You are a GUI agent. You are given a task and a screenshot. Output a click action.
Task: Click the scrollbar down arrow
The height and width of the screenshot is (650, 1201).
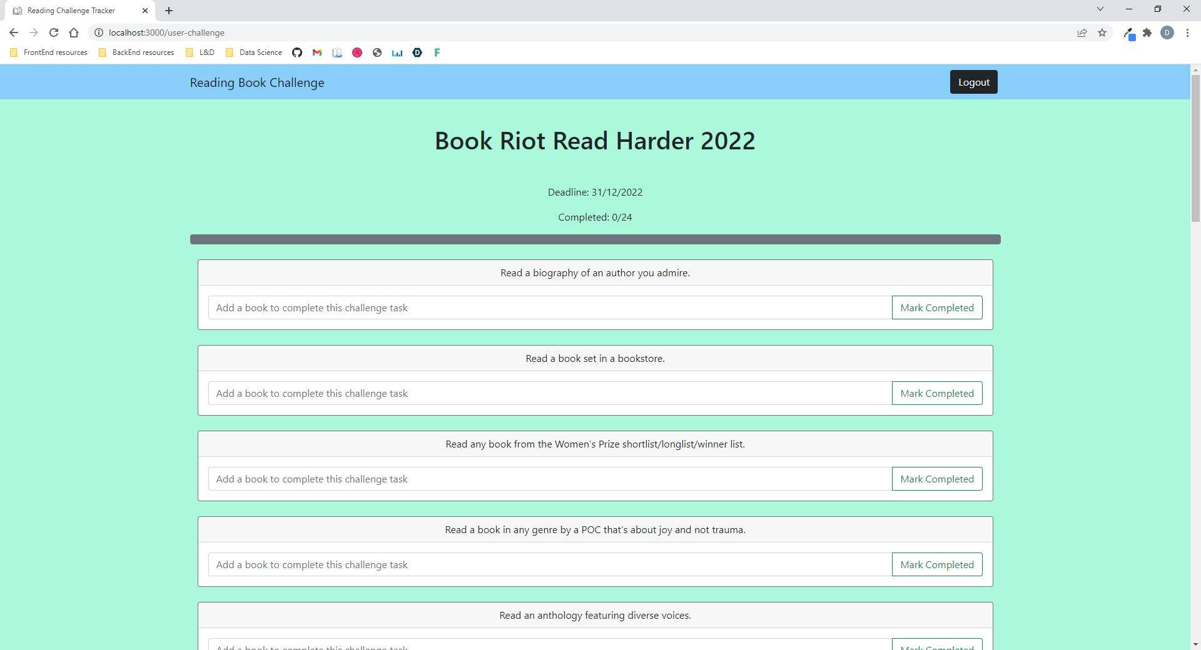click(x=1195, y=644)
